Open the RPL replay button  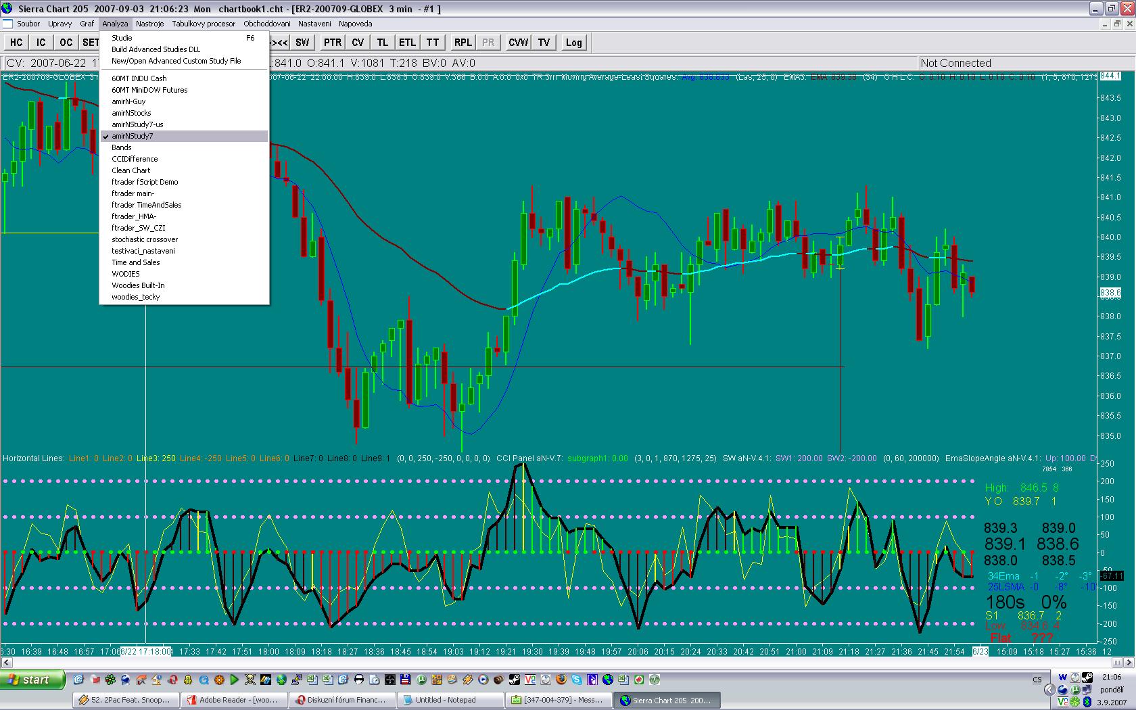[463, 43]
